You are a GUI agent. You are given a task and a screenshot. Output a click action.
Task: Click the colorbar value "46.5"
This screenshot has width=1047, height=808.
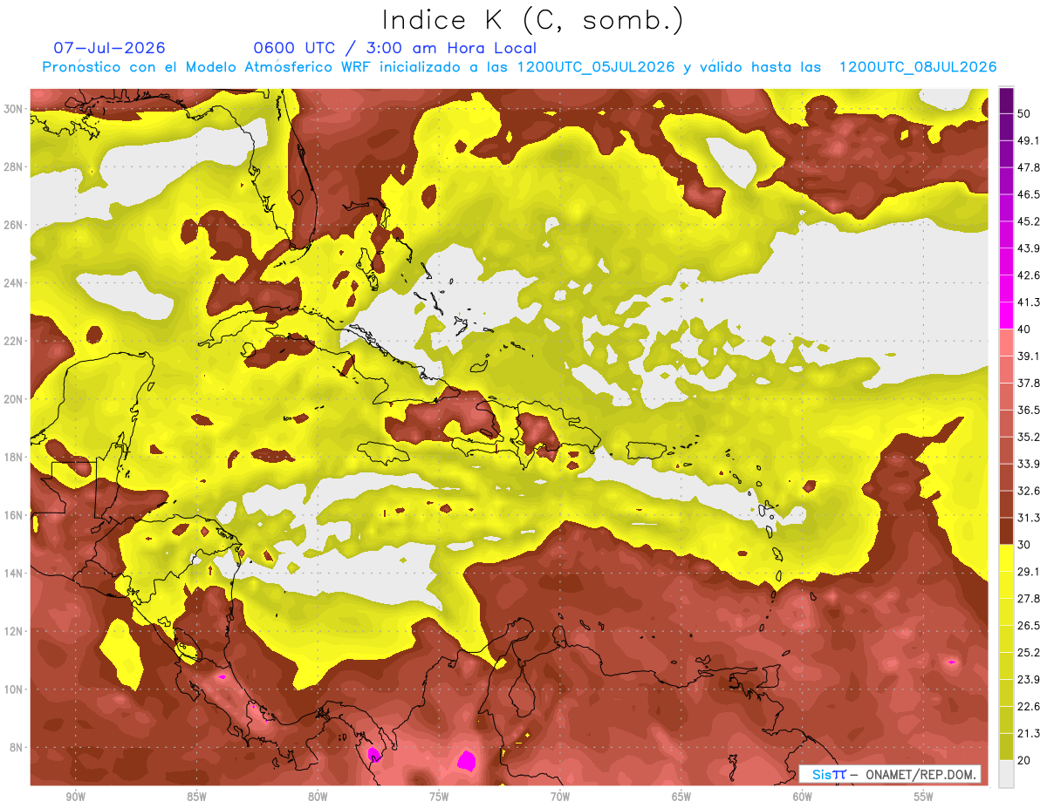(1029, 194)
